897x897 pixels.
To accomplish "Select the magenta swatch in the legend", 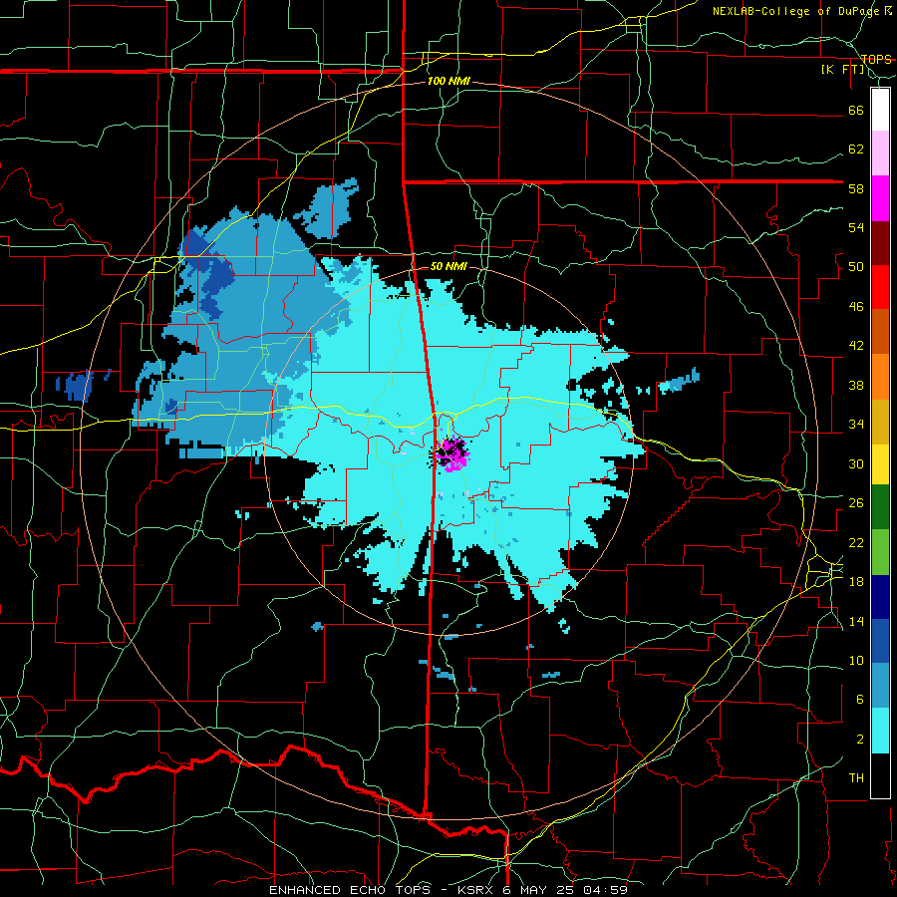I will pyautogui.click(x=880, y=198).
